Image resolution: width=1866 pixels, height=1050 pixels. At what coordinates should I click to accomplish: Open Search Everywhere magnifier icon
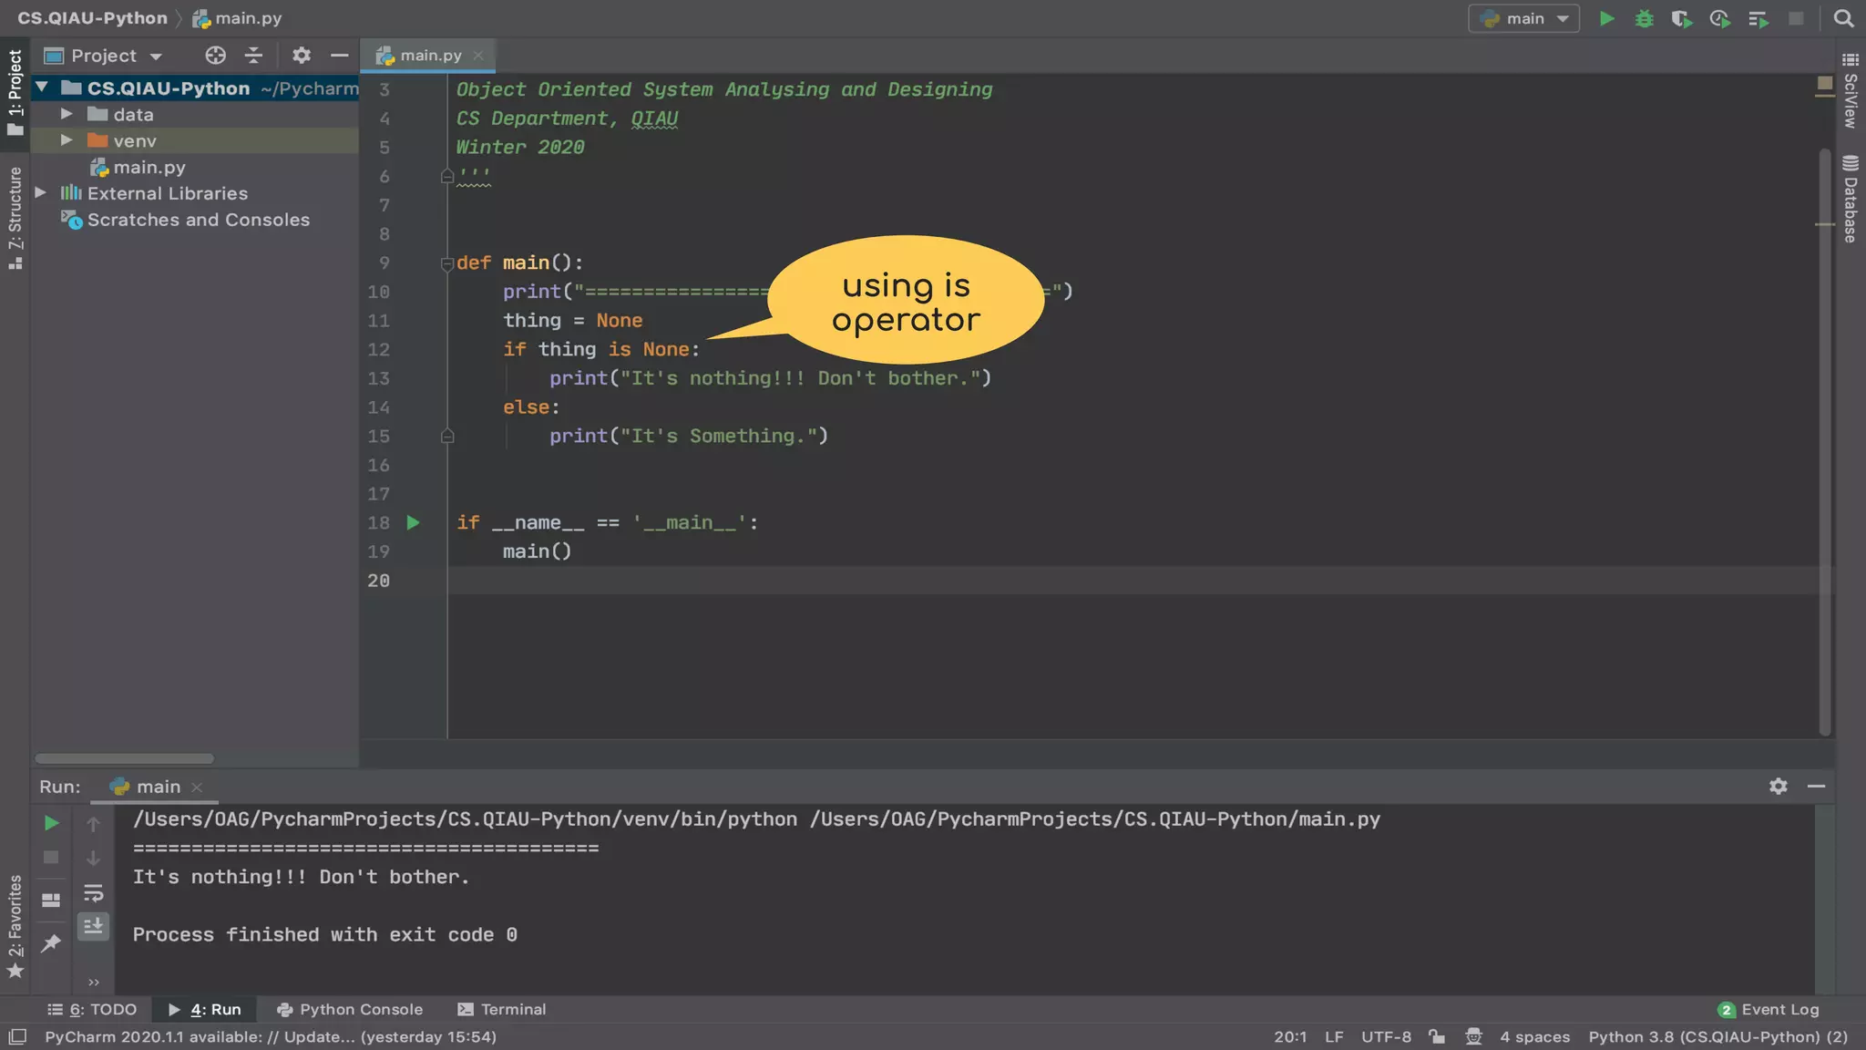(x=1843, y=19)
